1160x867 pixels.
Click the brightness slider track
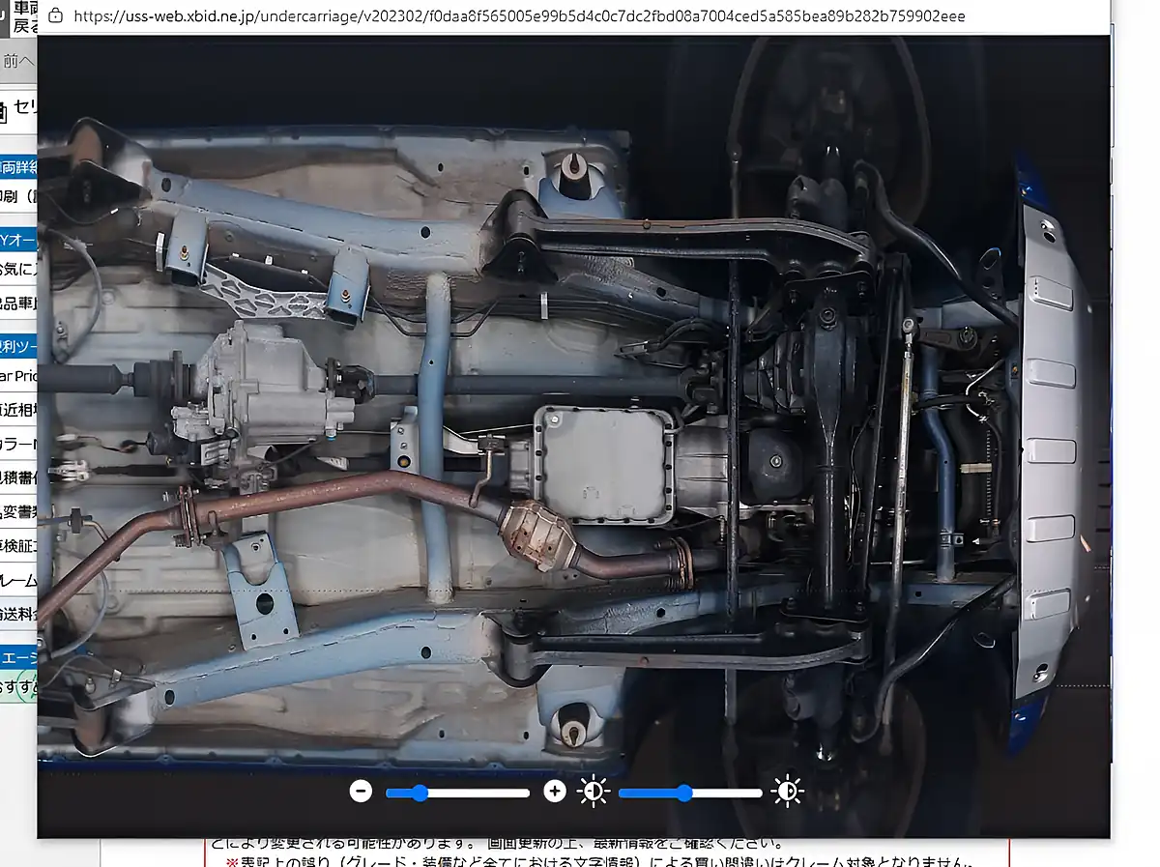pyautogui.click(x=690, y=793)
